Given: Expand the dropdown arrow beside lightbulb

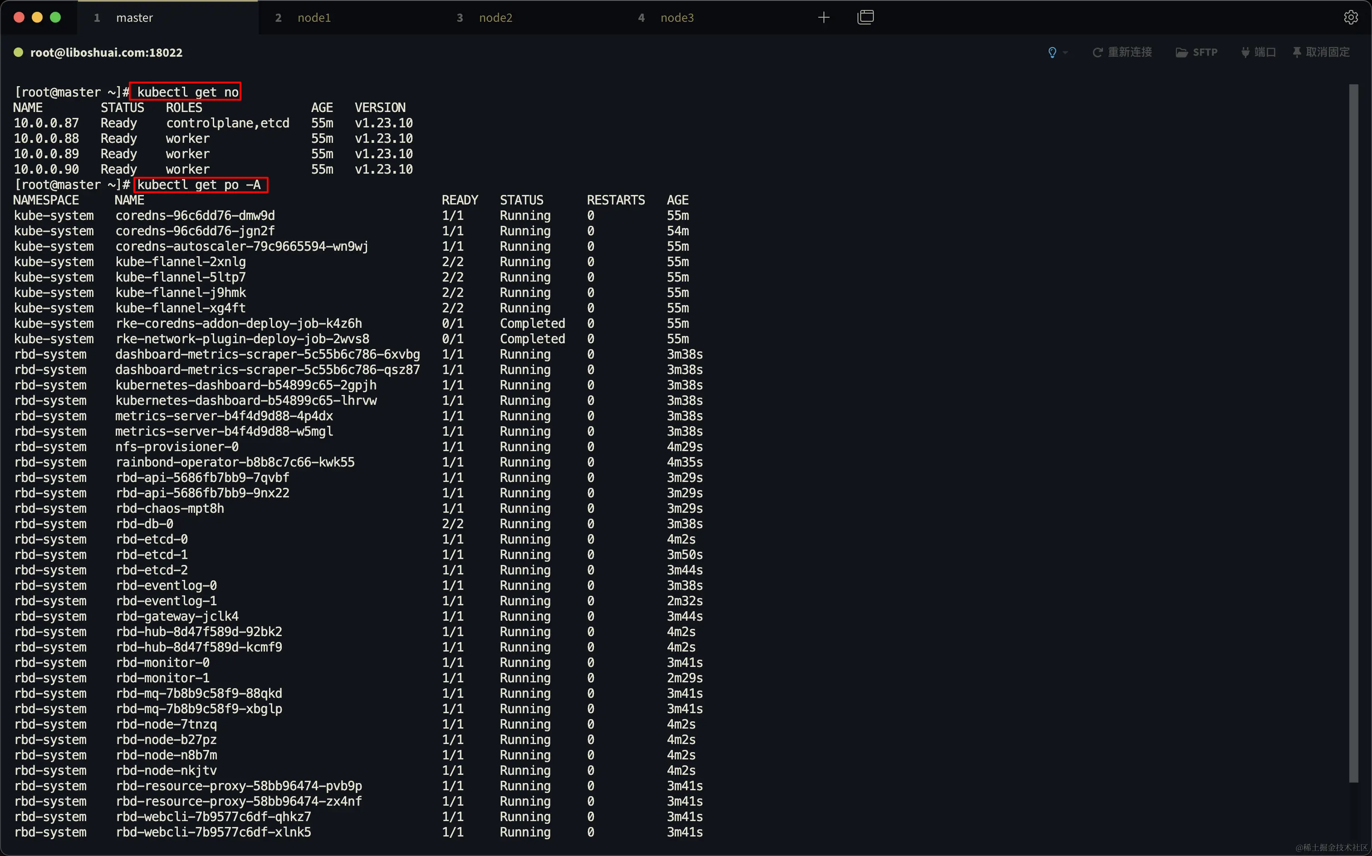Looking at the screenshot, I should point(1066,53).
